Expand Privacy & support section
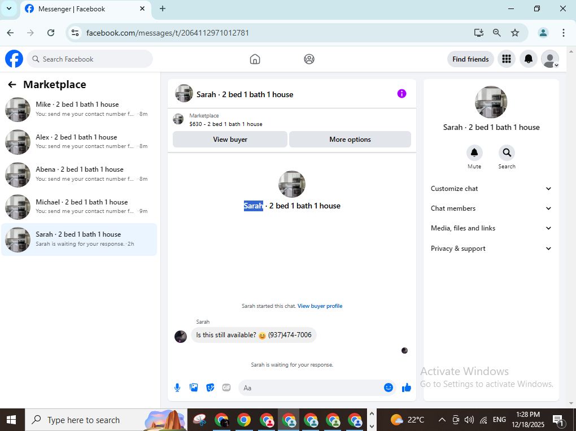 click(x=491, y=249)
